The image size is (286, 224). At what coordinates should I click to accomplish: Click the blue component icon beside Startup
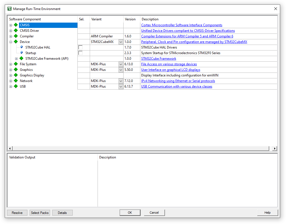tap(22, 53)
